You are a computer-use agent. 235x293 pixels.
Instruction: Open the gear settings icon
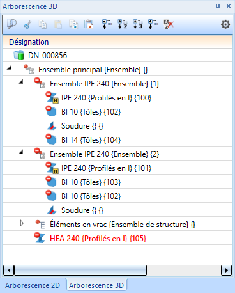click(x=225, y=24)
